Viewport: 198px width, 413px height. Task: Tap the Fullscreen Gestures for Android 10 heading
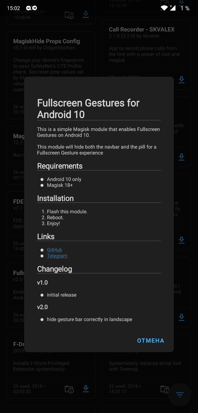88,109
